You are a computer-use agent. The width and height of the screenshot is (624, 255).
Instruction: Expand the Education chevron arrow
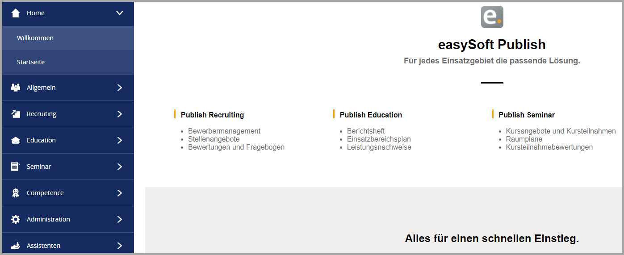(x=119, y=140)
